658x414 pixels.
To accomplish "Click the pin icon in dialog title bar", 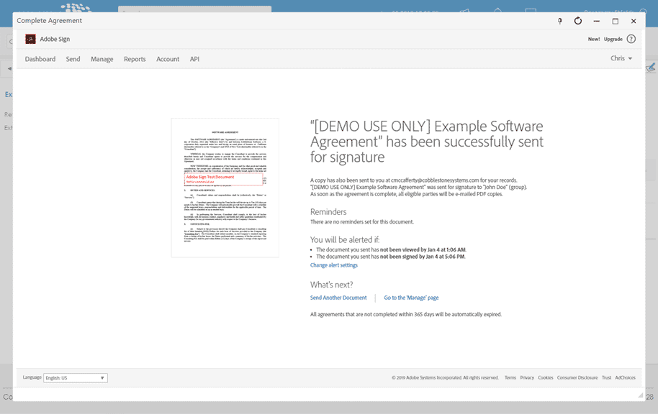I will pyautogui.click(x=559, y=21).
